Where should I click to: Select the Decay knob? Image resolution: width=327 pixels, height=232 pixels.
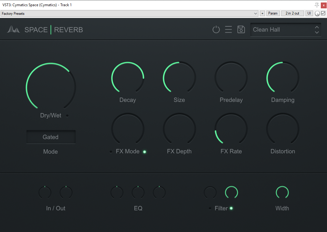click(128, 77)
